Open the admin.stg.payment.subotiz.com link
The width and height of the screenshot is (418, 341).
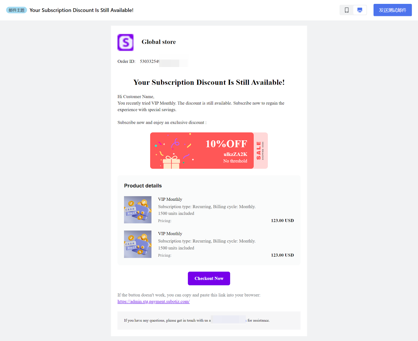point(153,302)
